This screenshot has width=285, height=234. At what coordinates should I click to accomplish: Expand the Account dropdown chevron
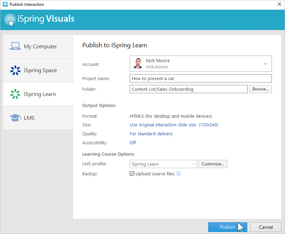point(265,64)
